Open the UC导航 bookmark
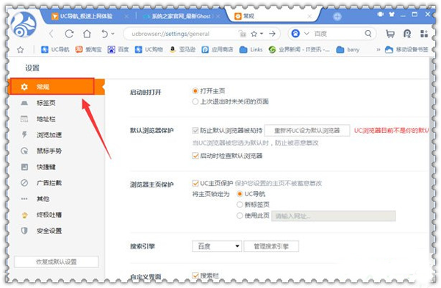441x288 pixels. click(x=55, y=49)
